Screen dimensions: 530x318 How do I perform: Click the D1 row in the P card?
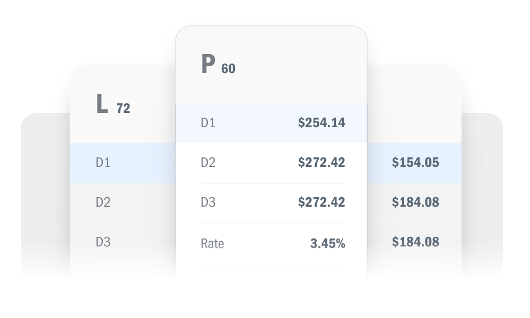(x=271, y=123)
